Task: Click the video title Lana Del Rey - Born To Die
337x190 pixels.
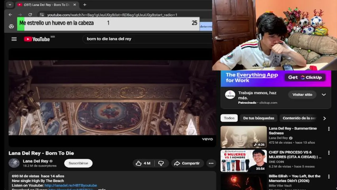Action: (41, 153)
